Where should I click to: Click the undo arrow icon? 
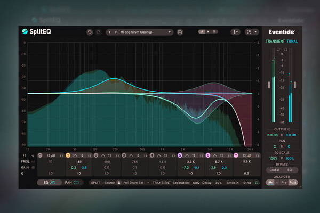(x=90, y=32)
